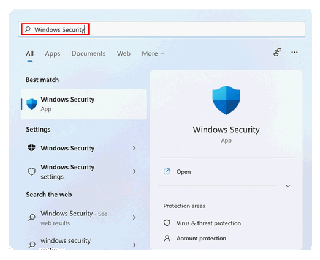Click the outline shield beside Windows Security settings
Image resolution: width=320 pixels, height=260 pixels.
(32, 171)
